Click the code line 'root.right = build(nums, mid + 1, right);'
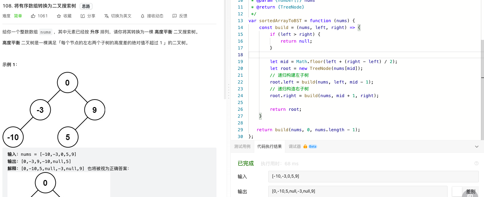Screen dimensions: 484x197 (x=324, y=96)
